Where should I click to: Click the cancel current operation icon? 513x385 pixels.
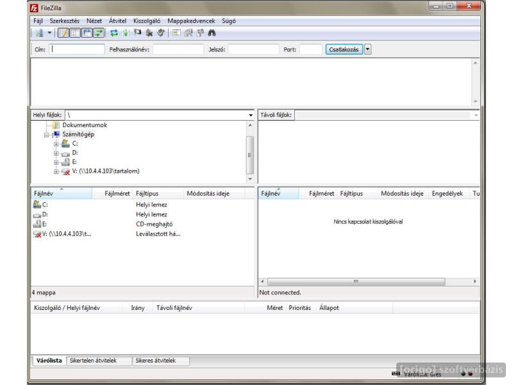click(138, 33)
